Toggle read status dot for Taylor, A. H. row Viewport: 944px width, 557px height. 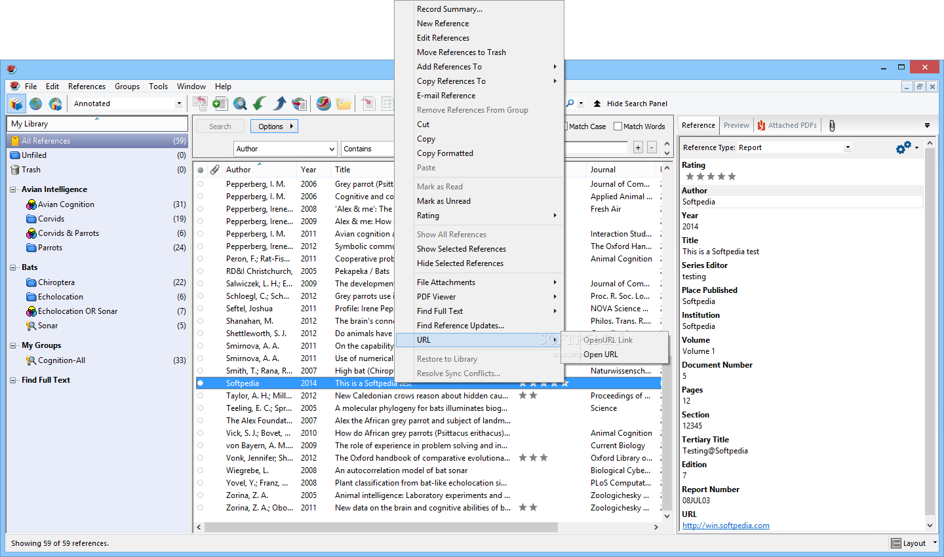point(201,396)
